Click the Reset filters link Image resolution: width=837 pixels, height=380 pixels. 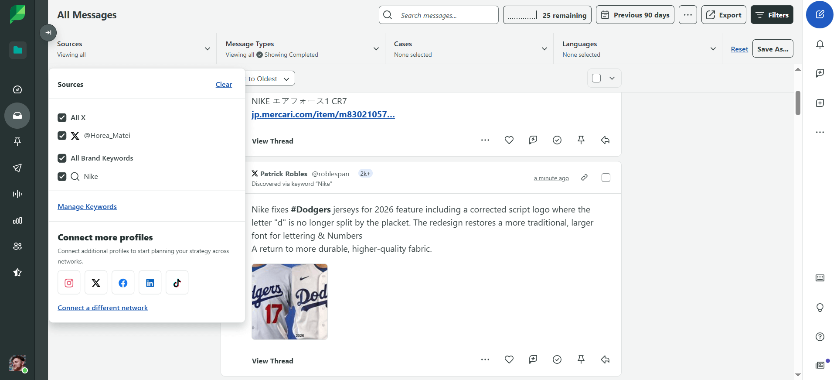pyautogui.click(x=739, y=49)
